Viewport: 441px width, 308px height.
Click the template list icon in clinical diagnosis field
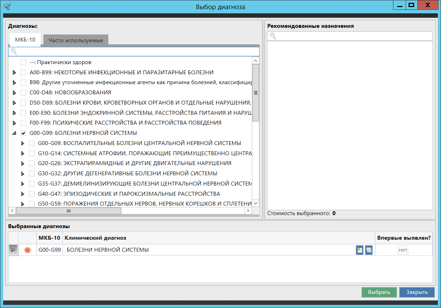(x=369, y=250)
